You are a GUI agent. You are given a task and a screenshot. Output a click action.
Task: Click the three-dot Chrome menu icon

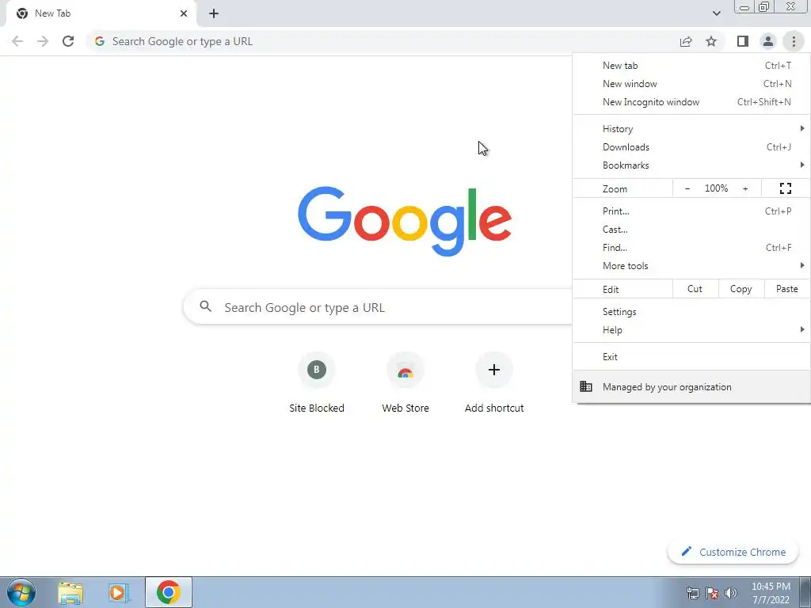click(794, 41)
